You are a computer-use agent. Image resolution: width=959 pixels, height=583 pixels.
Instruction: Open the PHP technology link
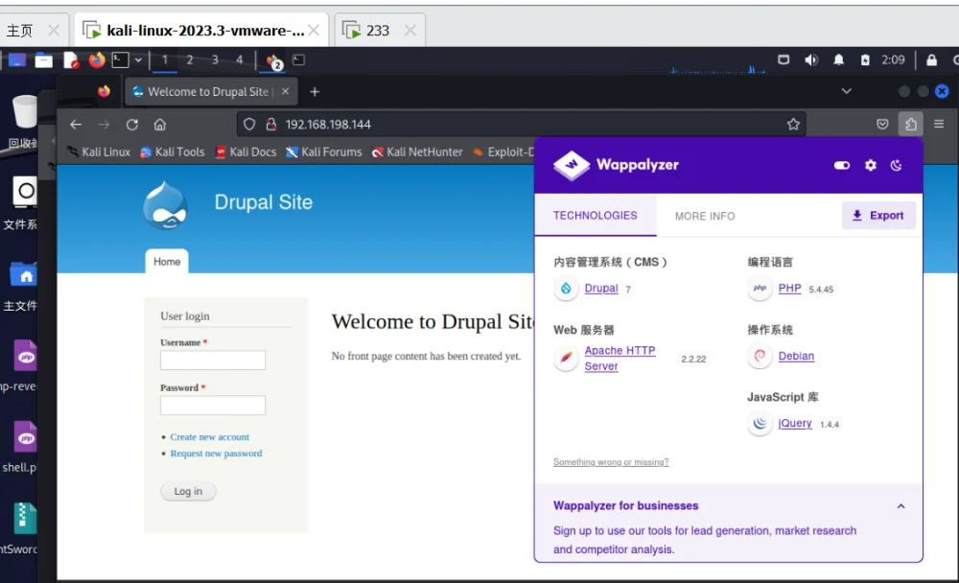(x=789, y=288)
